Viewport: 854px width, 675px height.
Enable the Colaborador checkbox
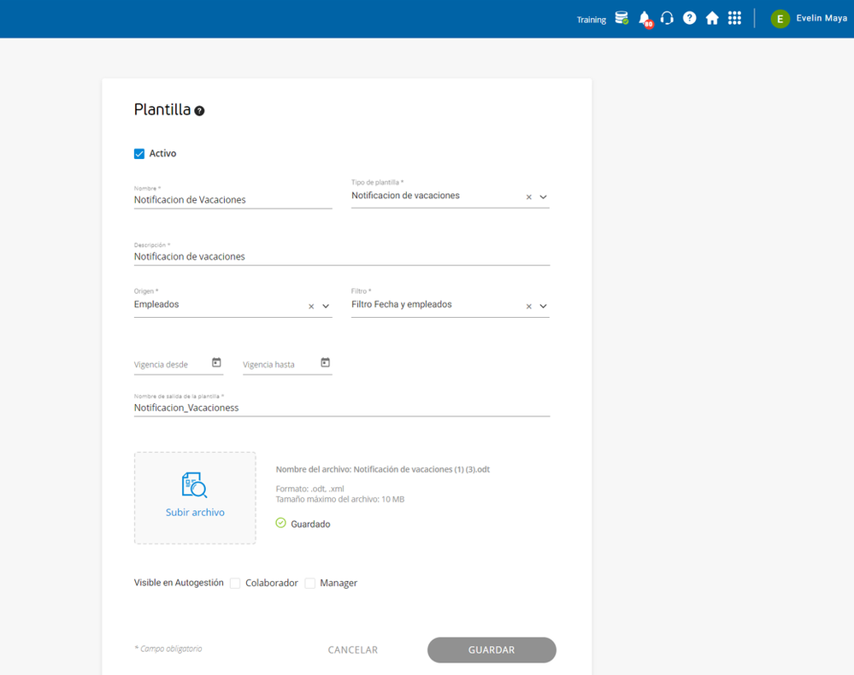tap(235, 584)
